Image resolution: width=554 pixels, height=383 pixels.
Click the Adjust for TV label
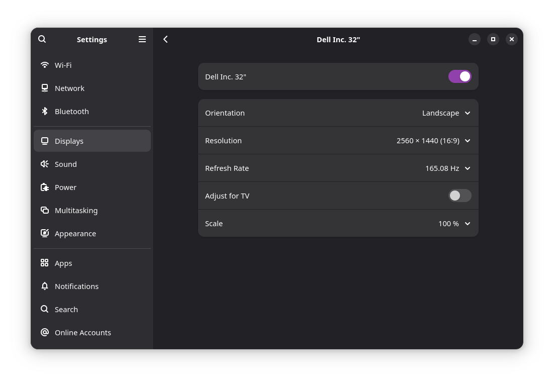pyautogui.click(x=227, y=196)
